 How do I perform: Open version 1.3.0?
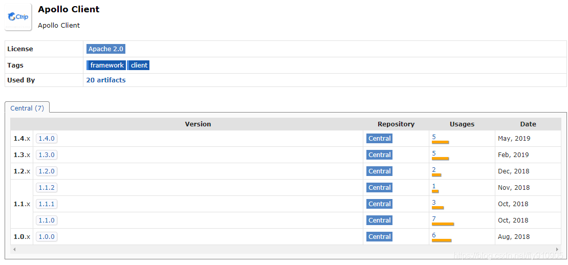(x=47, y=155)
